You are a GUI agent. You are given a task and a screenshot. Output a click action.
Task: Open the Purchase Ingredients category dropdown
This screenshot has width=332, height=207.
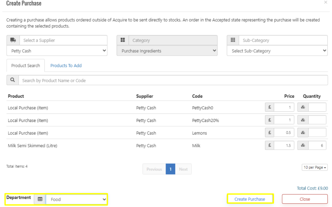pyautogui.click(x=167, y=51)
